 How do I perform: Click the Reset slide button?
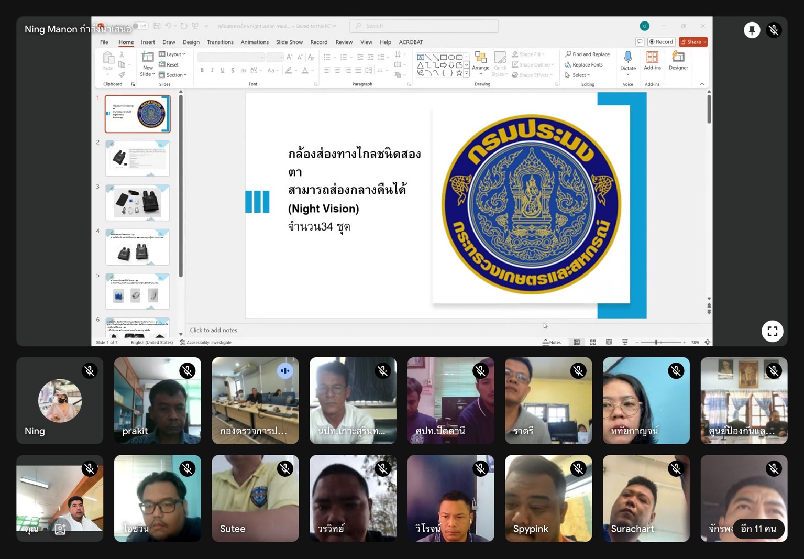tap(169, 65)
